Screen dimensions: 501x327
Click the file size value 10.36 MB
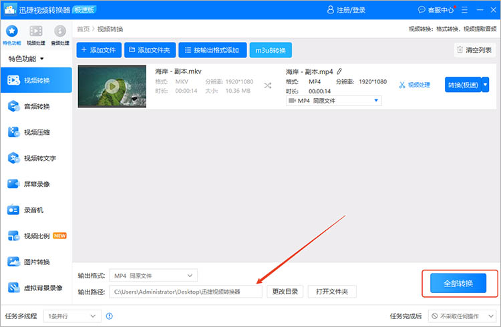tap(238, 91)
